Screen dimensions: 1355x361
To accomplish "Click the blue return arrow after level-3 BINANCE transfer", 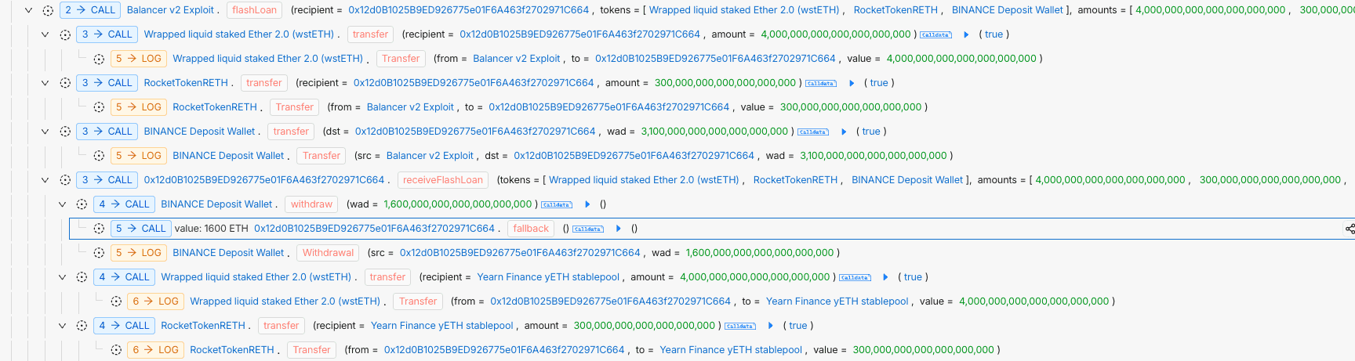I will pyautogui.click(x=844, y=132).
